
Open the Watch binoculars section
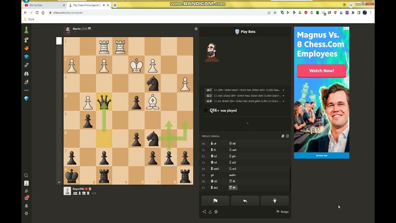[26, 74]
